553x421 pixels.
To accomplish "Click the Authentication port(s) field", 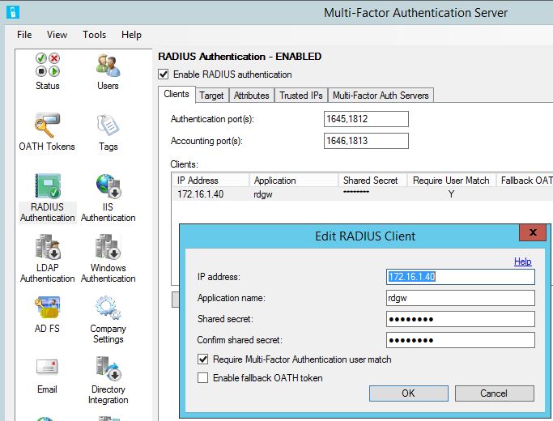I will click(x=366, y=119).
